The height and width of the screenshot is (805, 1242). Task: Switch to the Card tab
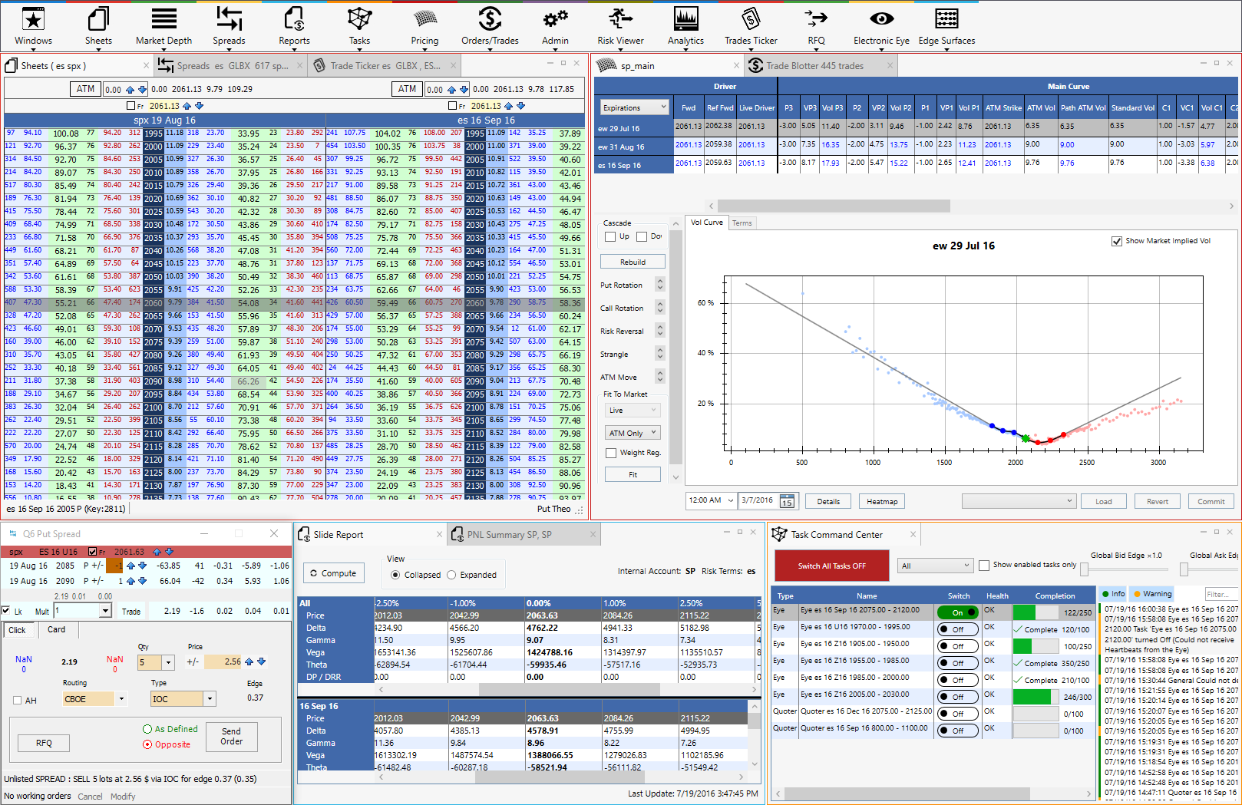click(x=57, y=629)
